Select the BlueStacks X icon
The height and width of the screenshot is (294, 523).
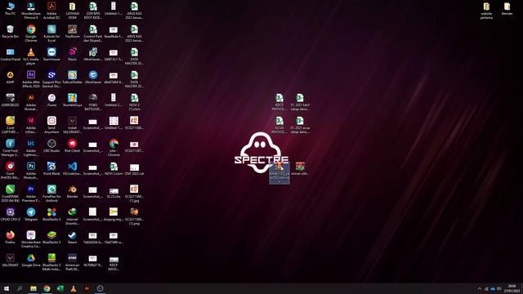click(x=51, y=214)
